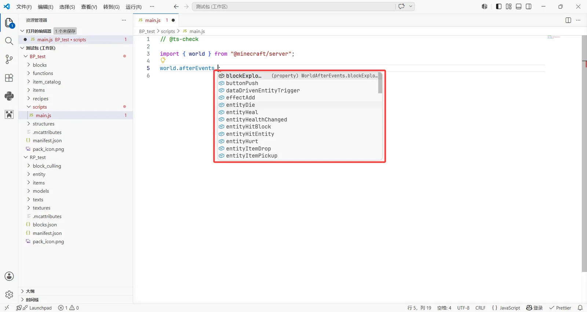Open Explorer panel more actions ellipsis
The width and height of the screenshot is (587, 312).
click(124, 20)
